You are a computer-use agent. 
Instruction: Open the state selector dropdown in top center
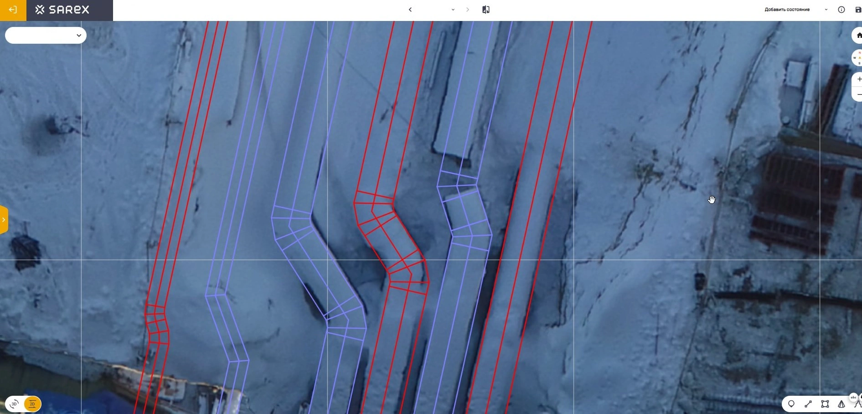[453, 10]
